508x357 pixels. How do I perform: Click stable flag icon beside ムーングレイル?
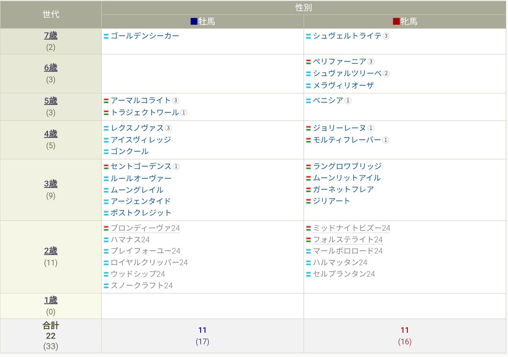[106, 191]
